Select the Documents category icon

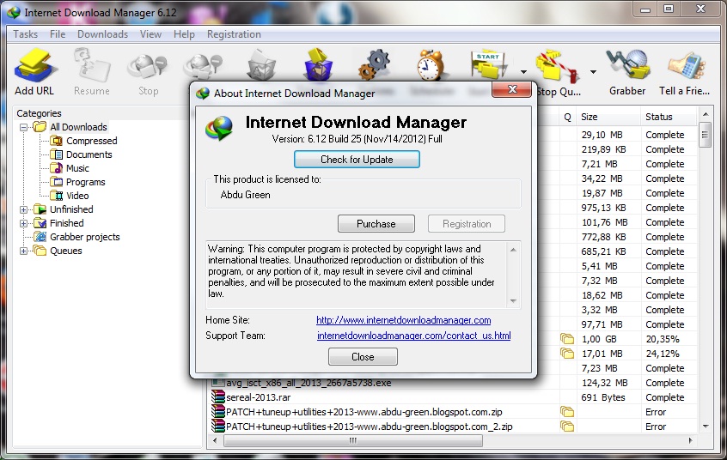point(57,154)
